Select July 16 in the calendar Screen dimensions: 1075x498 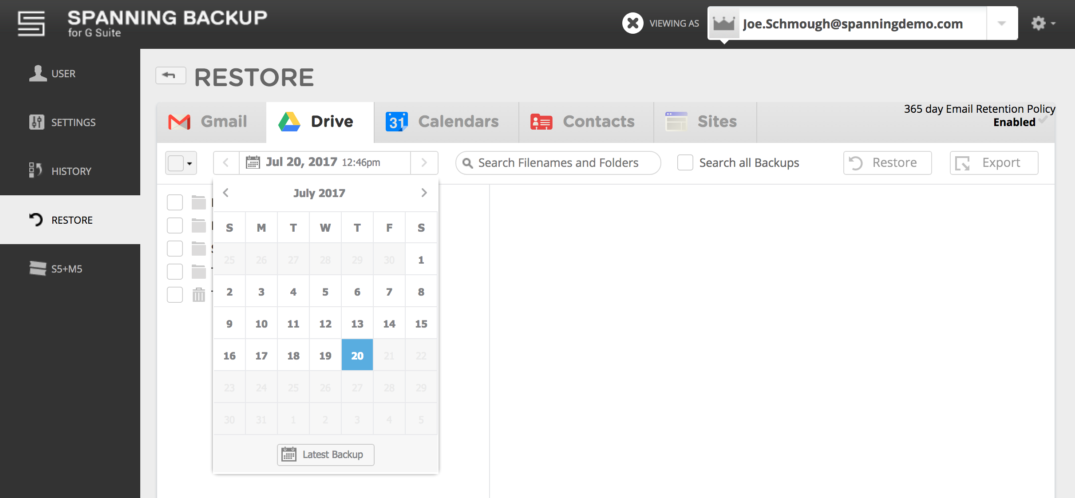pyautogui.click(x=229, y=356)
